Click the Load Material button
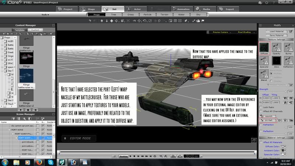 [x=277, y=31]
